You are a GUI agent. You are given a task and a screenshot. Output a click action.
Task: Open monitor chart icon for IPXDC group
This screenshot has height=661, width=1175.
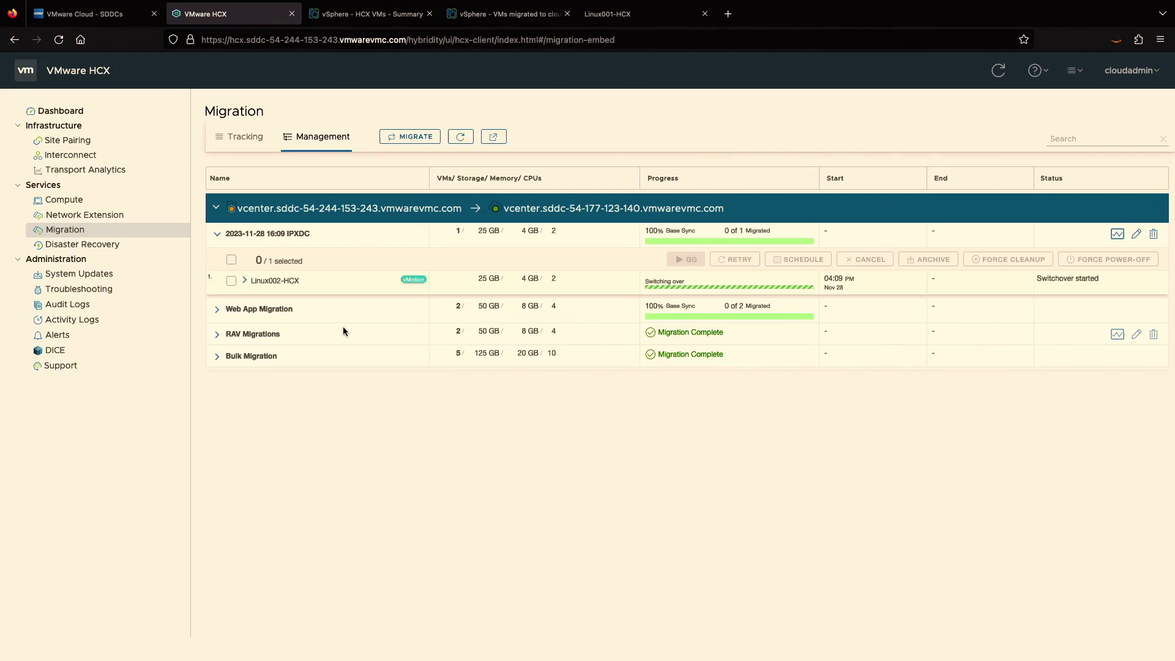tap(1117, 234)
